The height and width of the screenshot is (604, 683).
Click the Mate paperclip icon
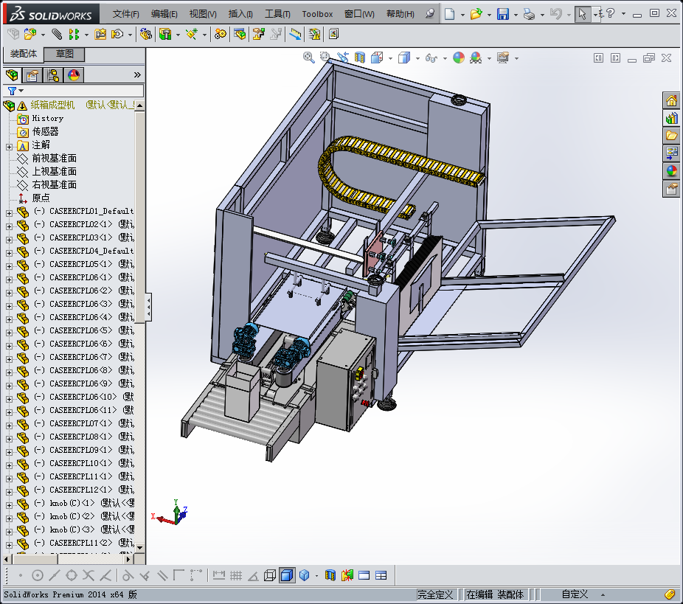point(57,34)
